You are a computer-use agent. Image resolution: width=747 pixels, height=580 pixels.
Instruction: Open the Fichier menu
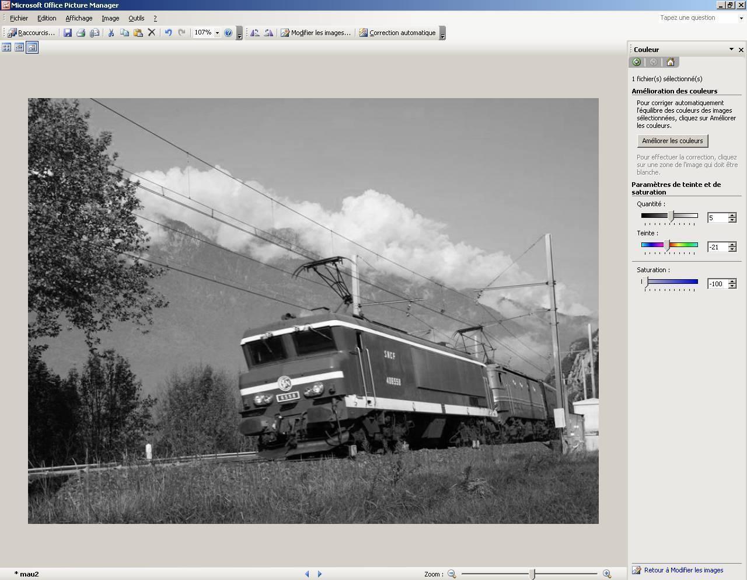point(19,18)
